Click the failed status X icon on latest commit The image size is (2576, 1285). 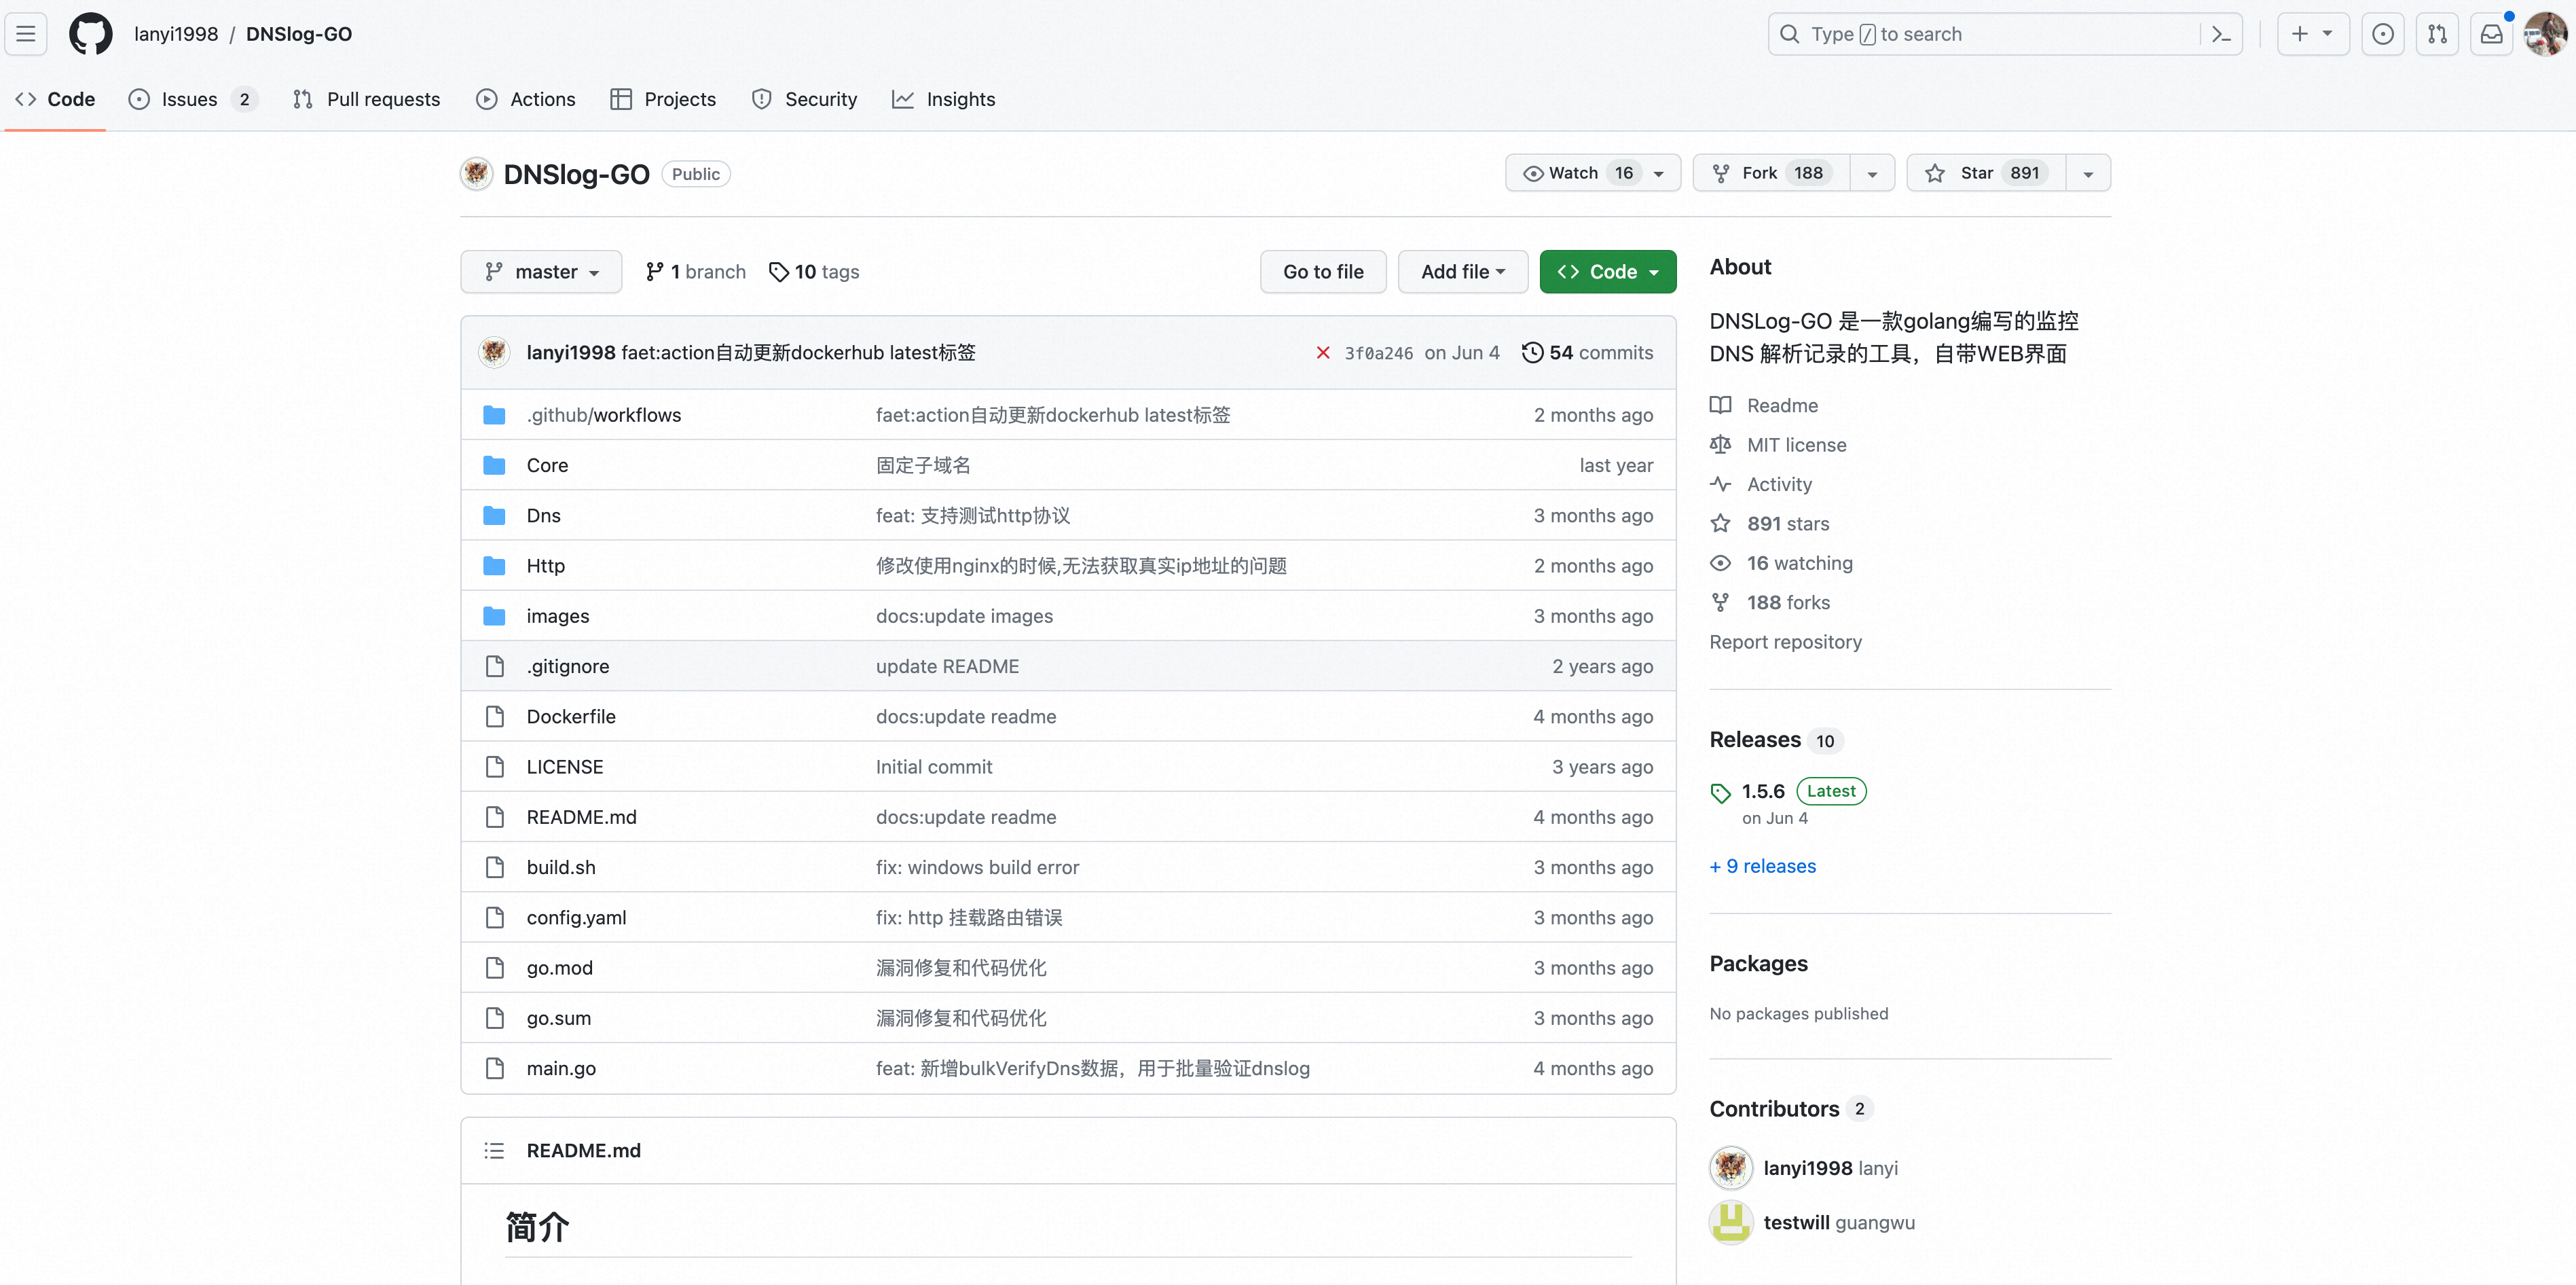coord(1323,353)
